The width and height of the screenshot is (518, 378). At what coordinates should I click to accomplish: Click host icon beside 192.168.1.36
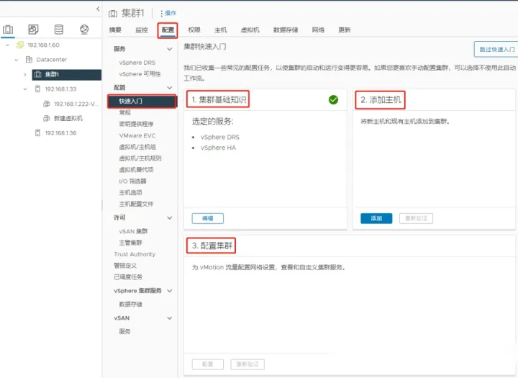click(37, 133)
